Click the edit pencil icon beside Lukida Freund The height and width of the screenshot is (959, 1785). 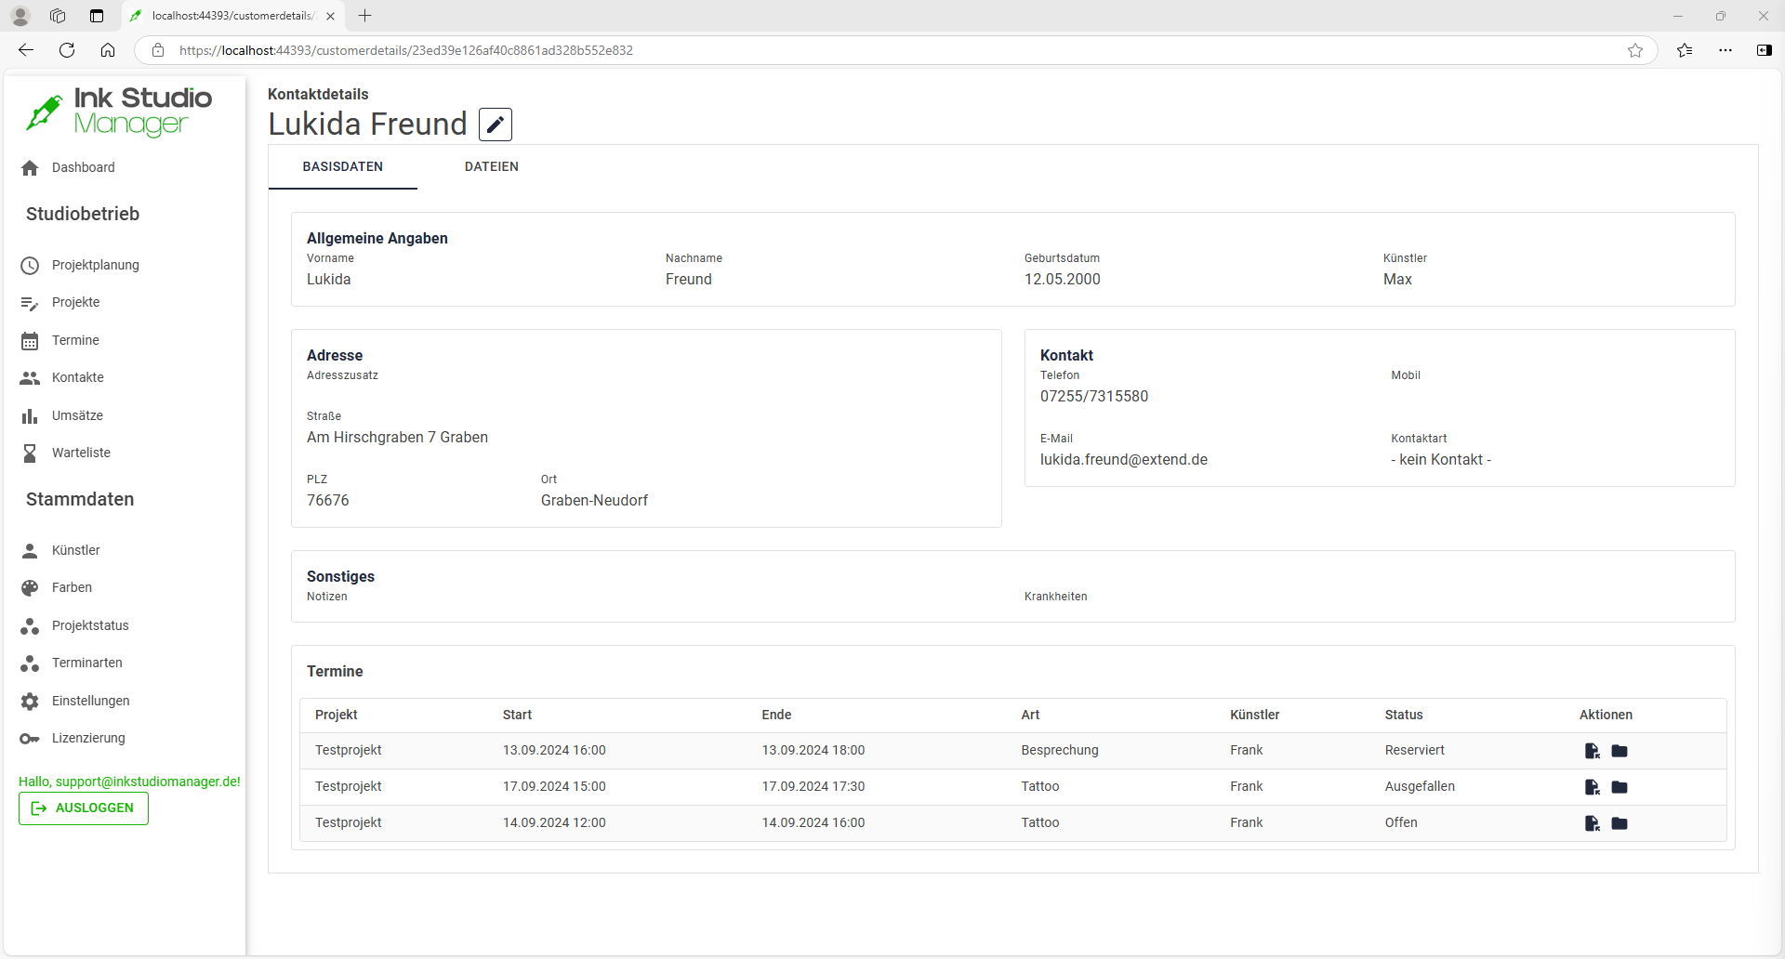[x=496, y=125]
